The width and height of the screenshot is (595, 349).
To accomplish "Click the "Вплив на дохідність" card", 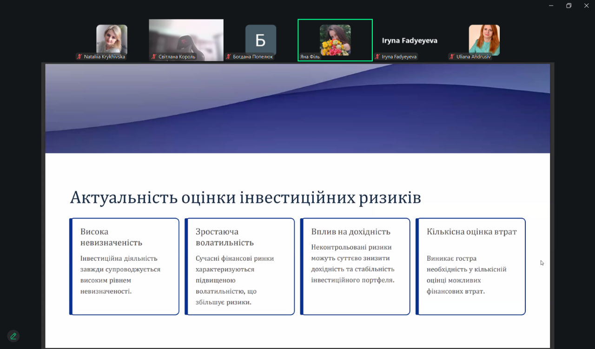I will [x=355, y=266].
